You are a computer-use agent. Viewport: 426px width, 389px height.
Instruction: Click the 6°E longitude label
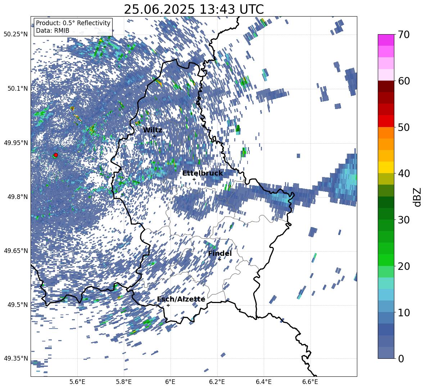point(170,382)
